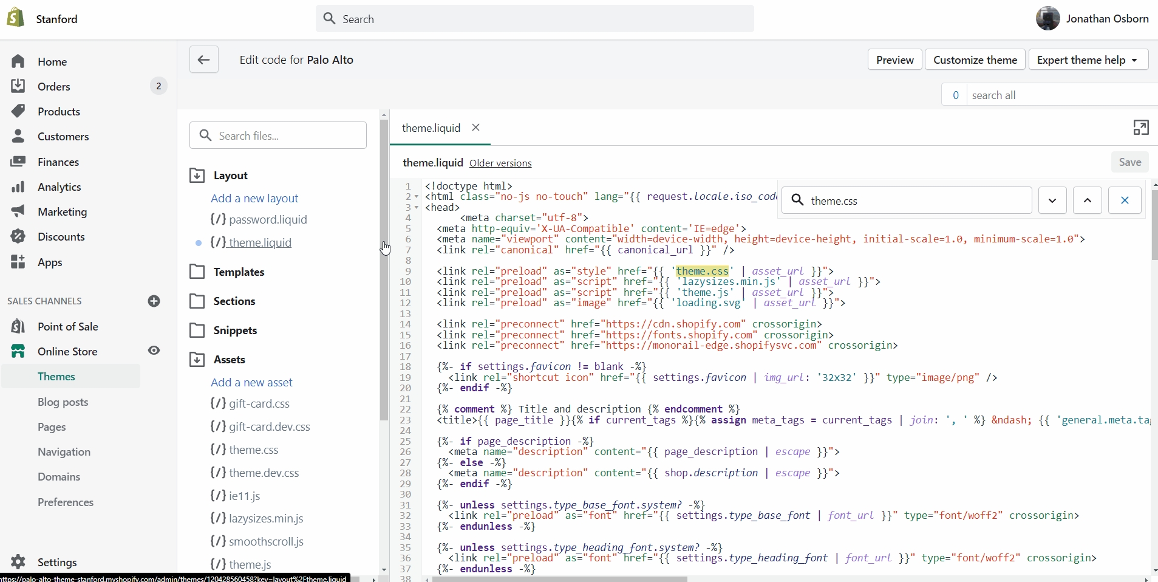Image resolution: width=1158 pixels, height=582 pixels.
Task: Expand code editor to fullscreen
Action: (x=1140, y=128)
